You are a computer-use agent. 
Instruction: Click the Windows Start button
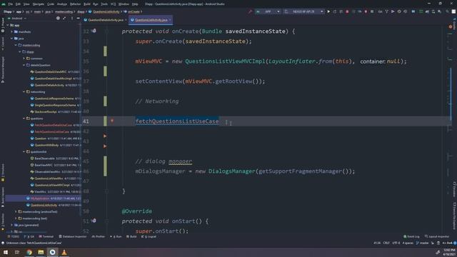click(6, 252)
